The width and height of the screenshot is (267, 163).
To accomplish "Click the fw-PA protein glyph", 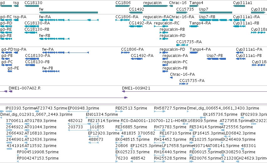I will [66, 53].
